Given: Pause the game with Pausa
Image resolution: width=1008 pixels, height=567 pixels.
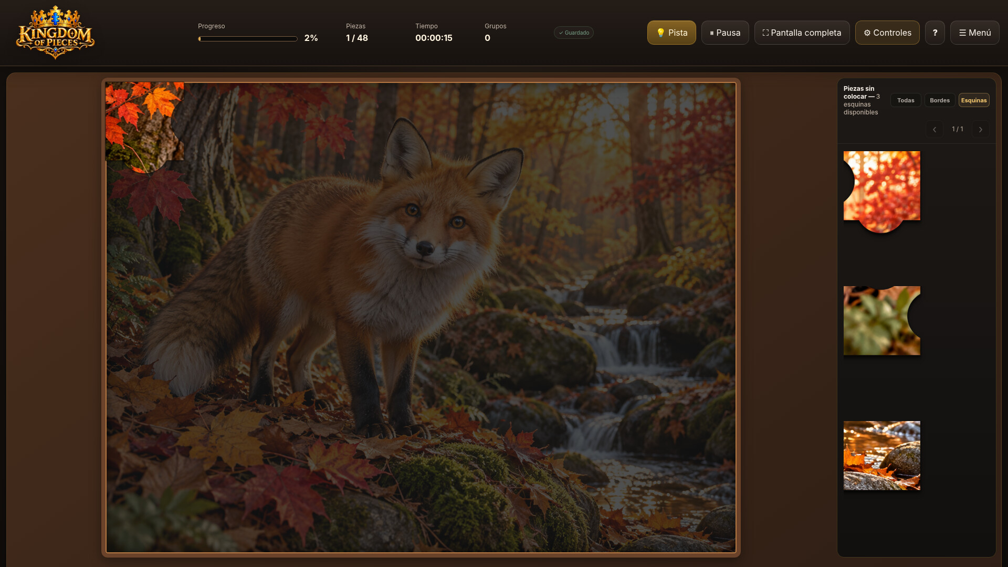Looking at the screenshot, I should (x=725, y=33).
